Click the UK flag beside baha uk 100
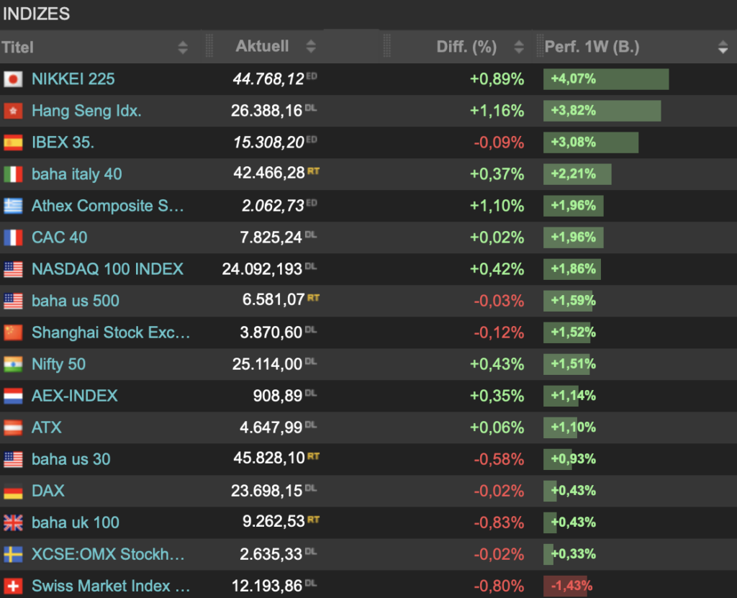The height and width of the screenshot is (598, 737). tap(13, 522)
